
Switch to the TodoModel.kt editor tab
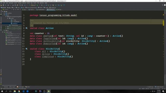(x=41, y=10)
